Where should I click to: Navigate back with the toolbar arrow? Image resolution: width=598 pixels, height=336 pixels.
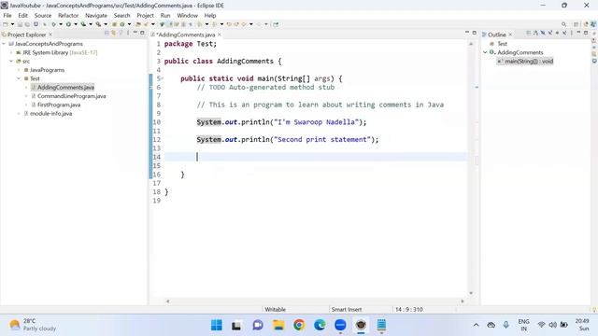(244, 24)
